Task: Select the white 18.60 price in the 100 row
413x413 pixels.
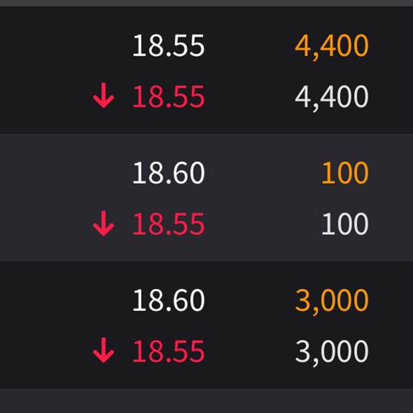Action: 168,173
